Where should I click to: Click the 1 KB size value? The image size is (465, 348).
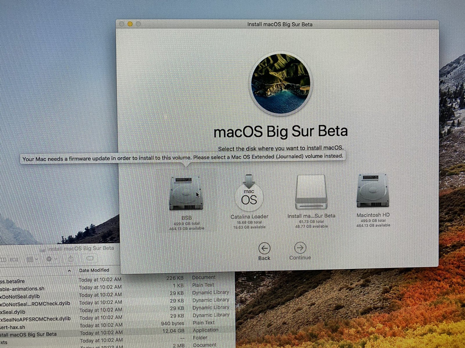[x=178, y=285]
